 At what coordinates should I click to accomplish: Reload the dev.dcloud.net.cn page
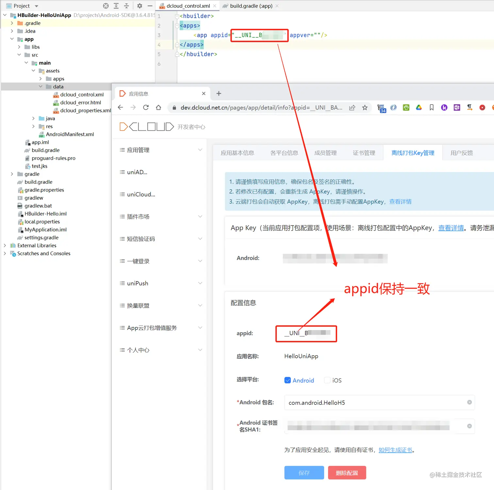tap(146, 108)
